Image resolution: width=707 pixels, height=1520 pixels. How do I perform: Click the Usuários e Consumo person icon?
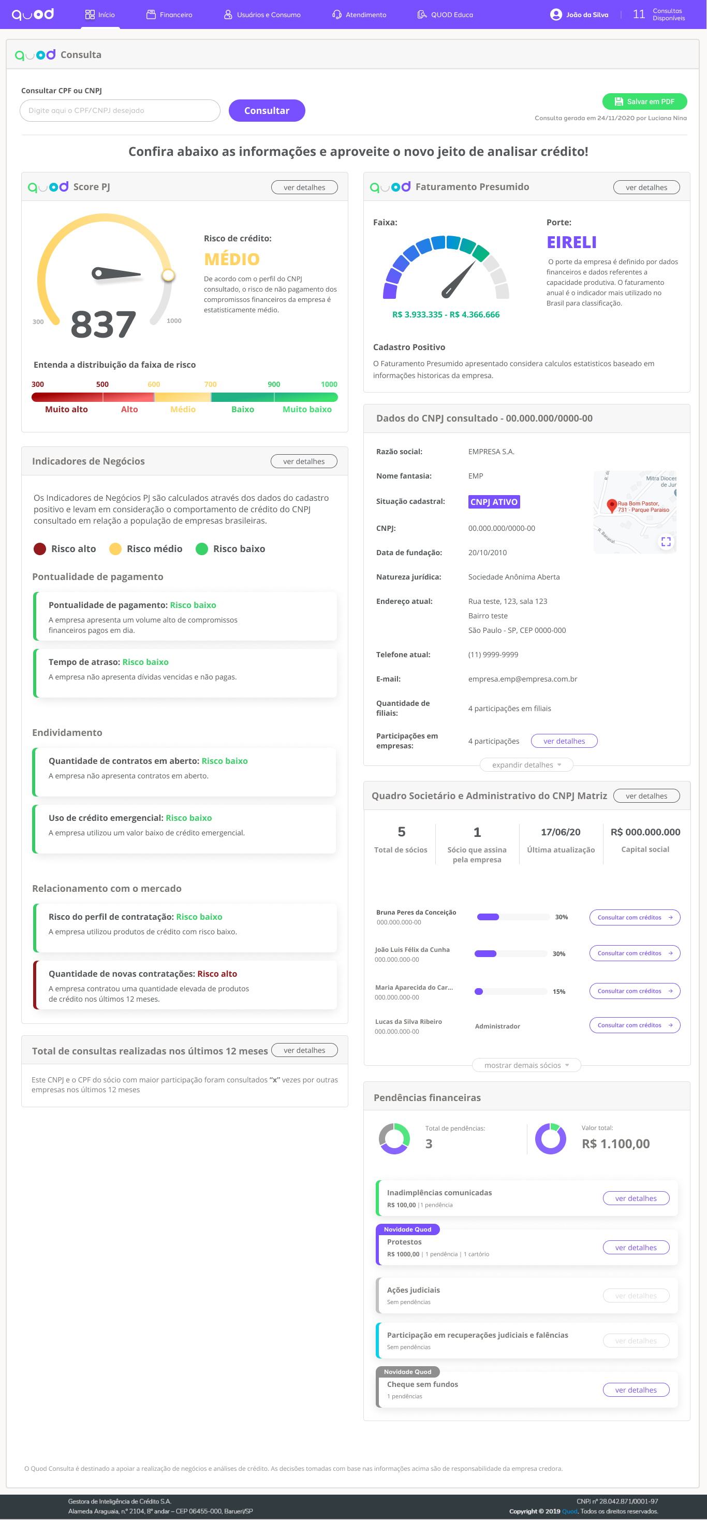click(x=228, y=14)
